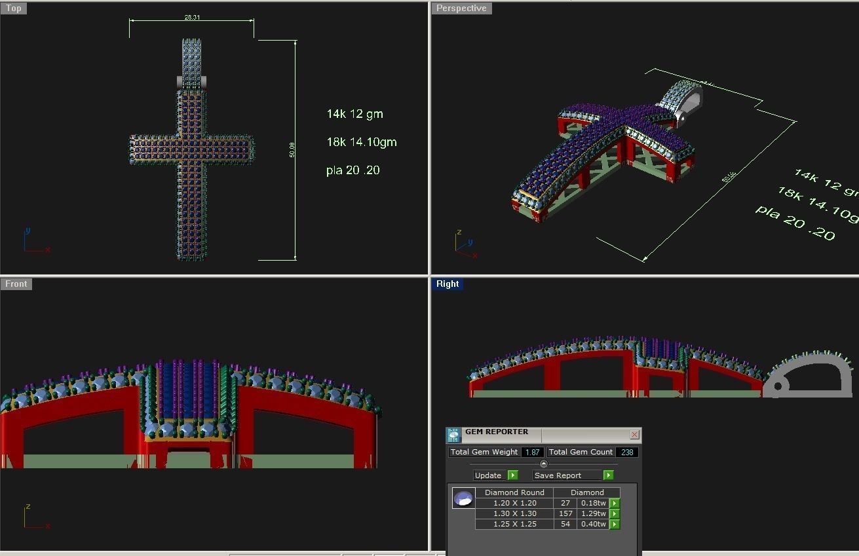The height and width of the screenshot is (556, 859).
Task: Click the gem count cell '27'
Action: coord(565,504)
